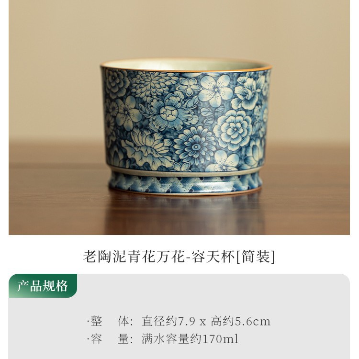Image resolution: width=359 pixels, height=359 pixels.
Task: Click the large chrysanthemum flower on the cup
Action: (x=195, y=146)
